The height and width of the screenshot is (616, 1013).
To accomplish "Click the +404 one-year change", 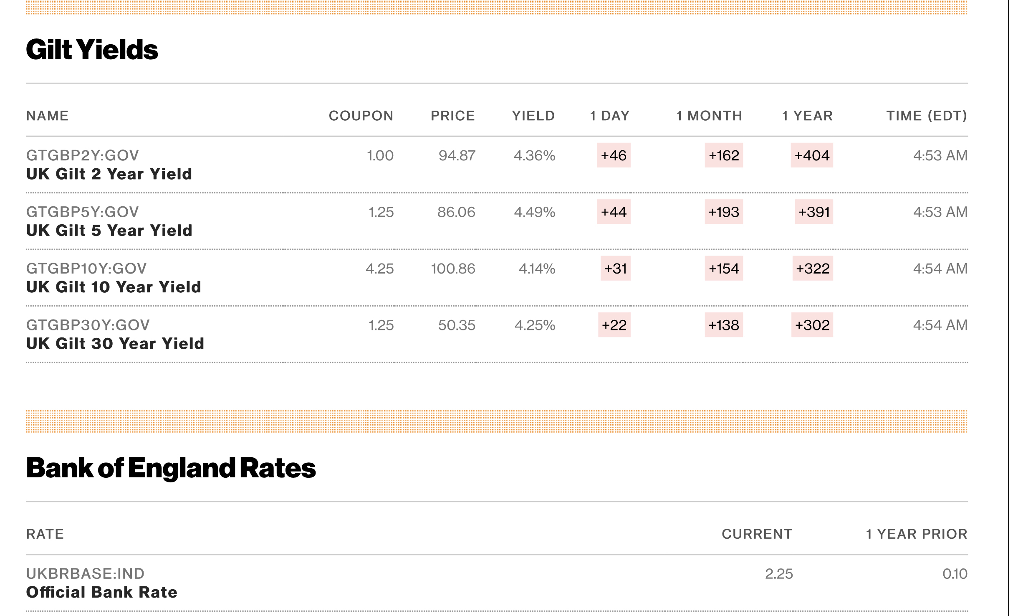I will [x=812, y=155].
